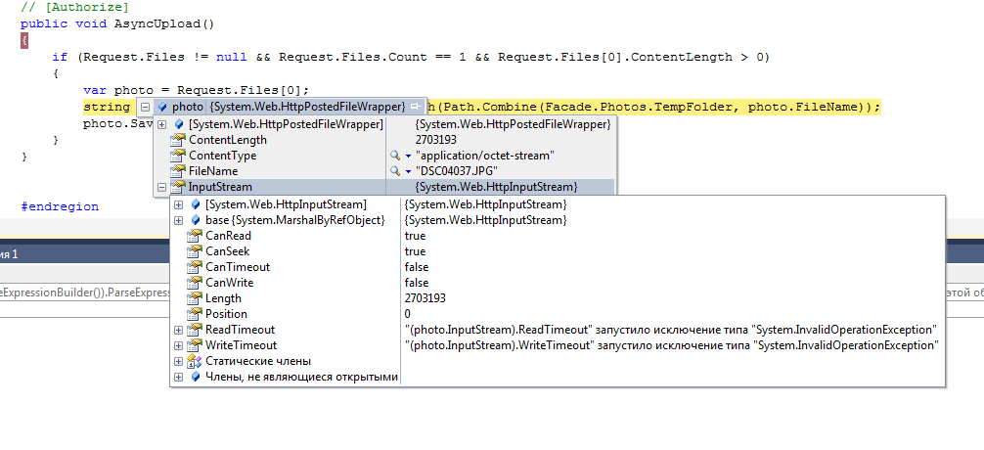984x450 pixels.
Task: Open visualizer dropdown arrow for FileName value
Action: tap(408, 171)
